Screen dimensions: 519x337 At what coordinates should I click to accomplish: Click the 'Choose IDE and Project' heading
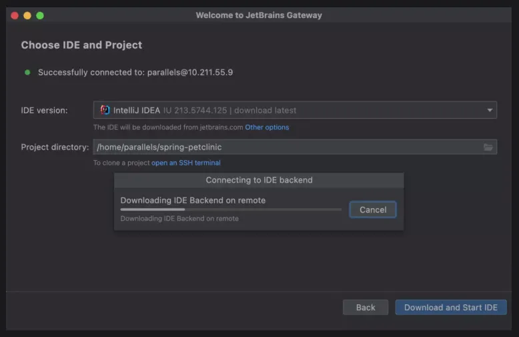coord(81,45)
